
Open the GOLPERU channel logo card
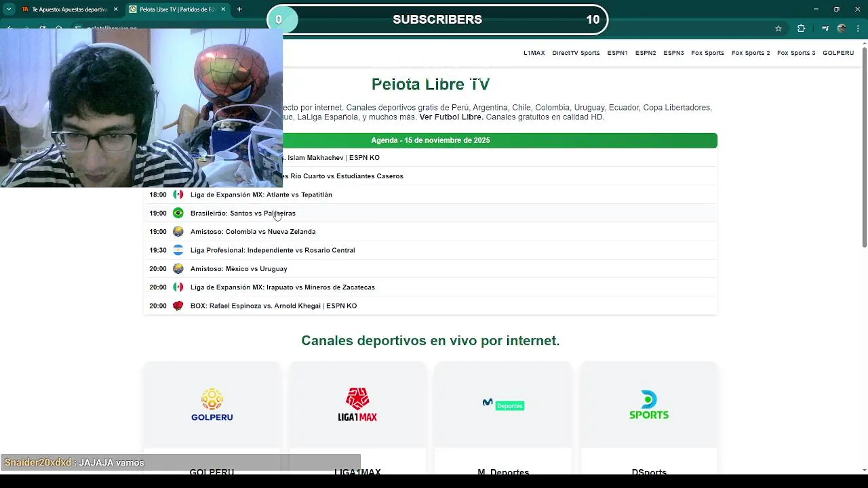pyautogui.click(x=212, y=405)
